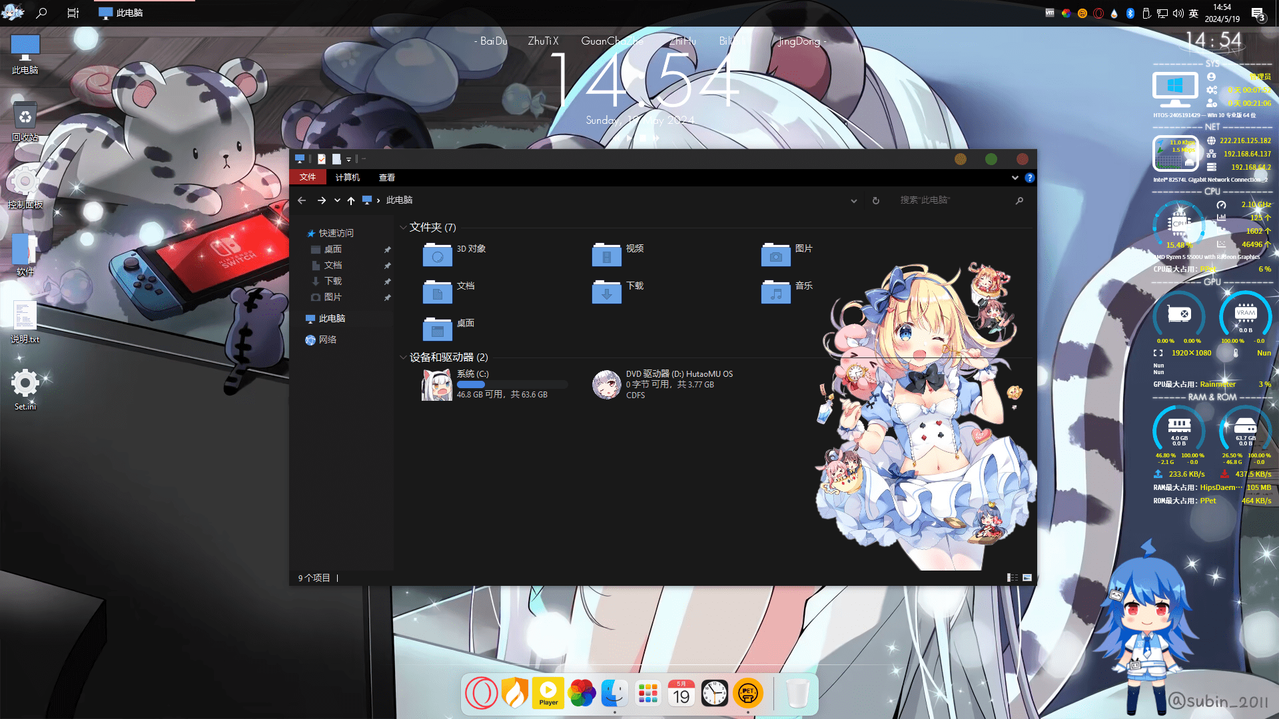Image resolution: width=1279 pixels, height=719 pixels.
Task: Open the Launchpad grid icon in dock
Action: (x=647, y=693)
